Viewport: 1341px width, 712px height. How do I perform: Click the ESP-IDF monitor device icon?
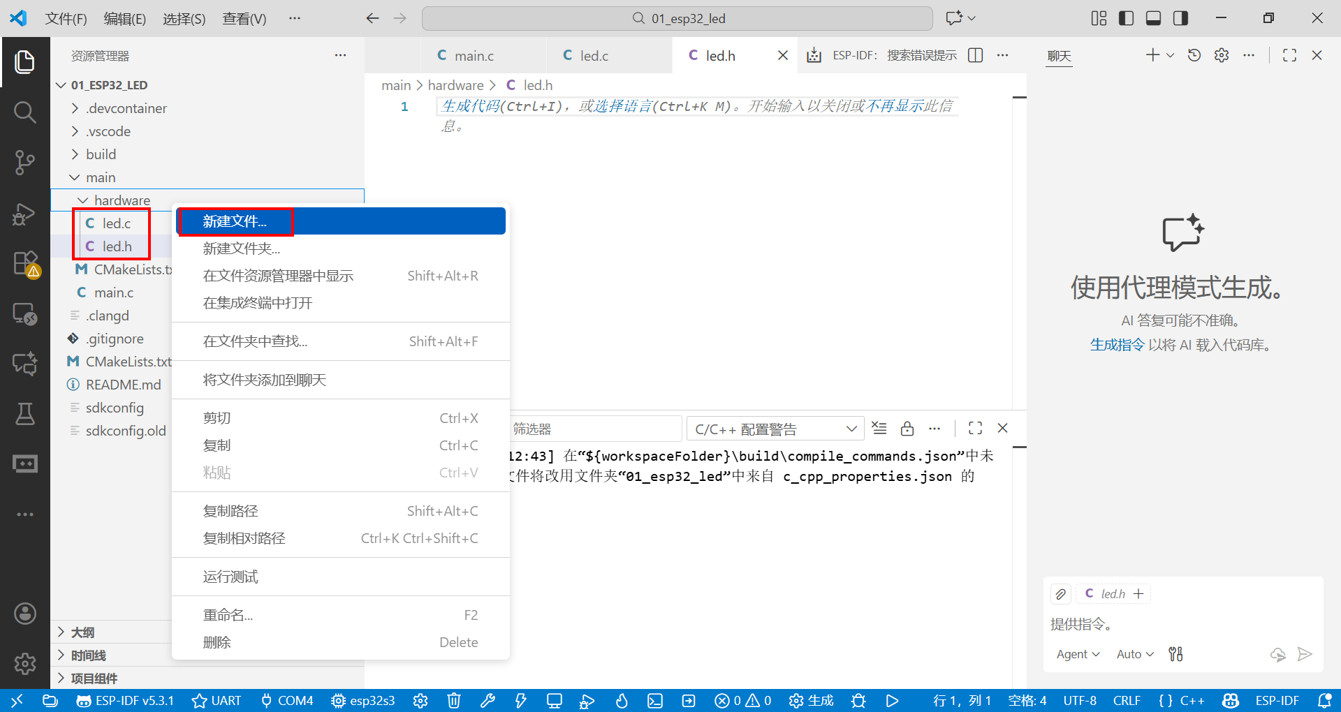[555, 701]
